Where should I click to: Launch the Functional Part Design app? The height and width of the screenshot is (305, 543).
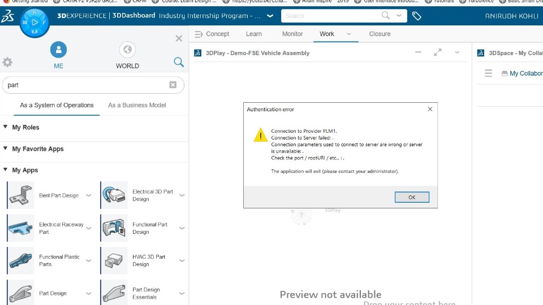[114, 228]
